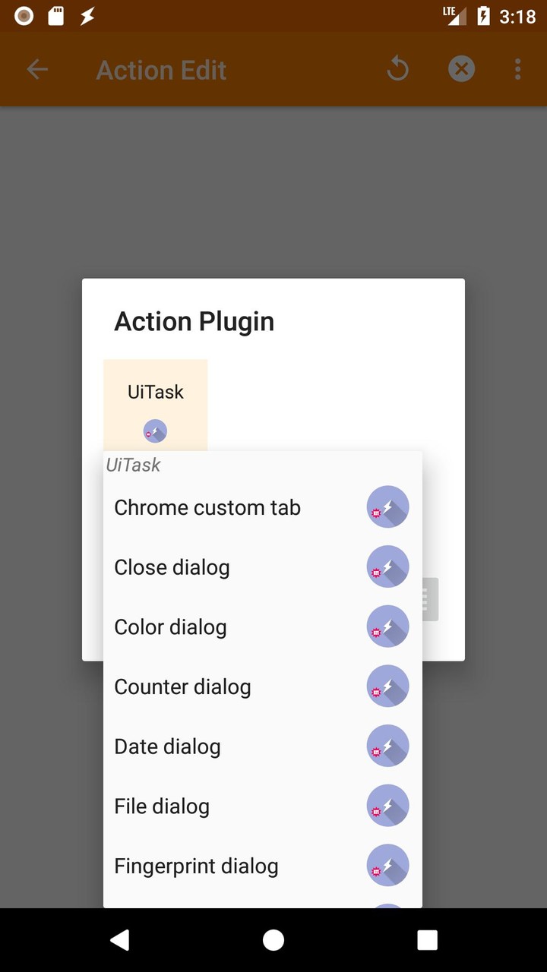Tap the back arrow in Action Edit
Image resolution: width=547 pixels, height=972 pixels.
tap(37, 70)
